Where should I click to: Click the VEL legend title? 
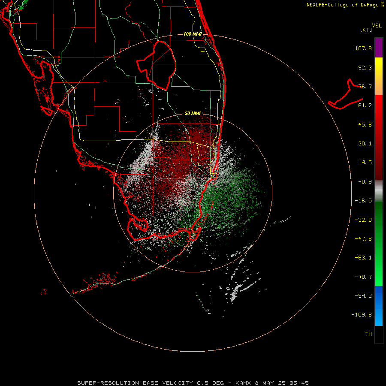(377, 26)
